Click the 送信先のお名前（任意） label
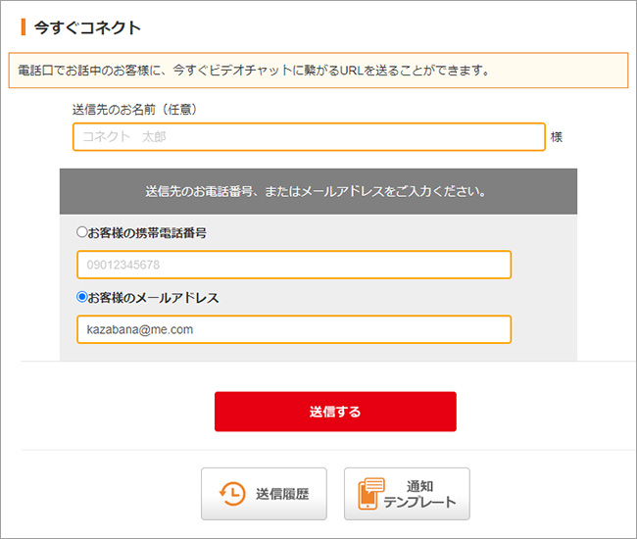This screenshot has width=637, height=539. tap(141, 109)
